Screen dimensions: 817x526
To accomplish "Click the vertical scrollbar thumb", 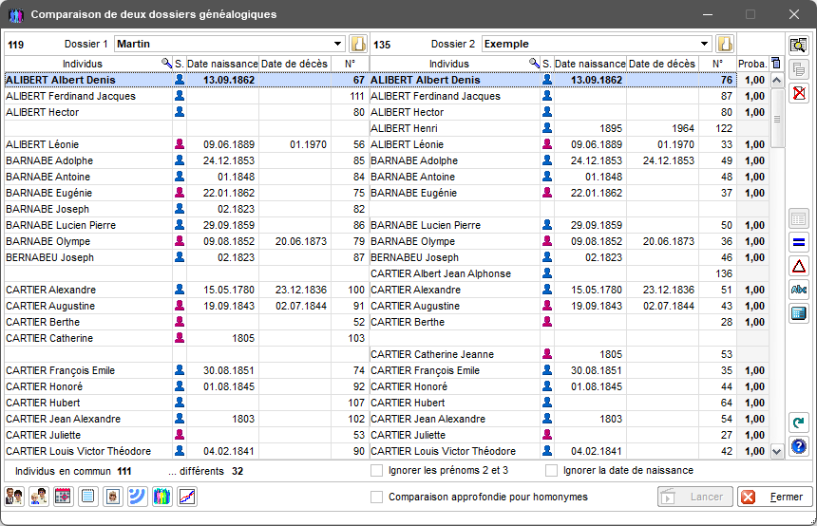I will [776, 119].
